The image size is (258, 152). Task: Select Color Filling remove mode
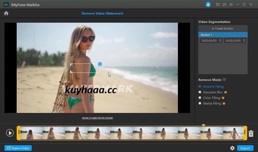click(x=209, y=98)
